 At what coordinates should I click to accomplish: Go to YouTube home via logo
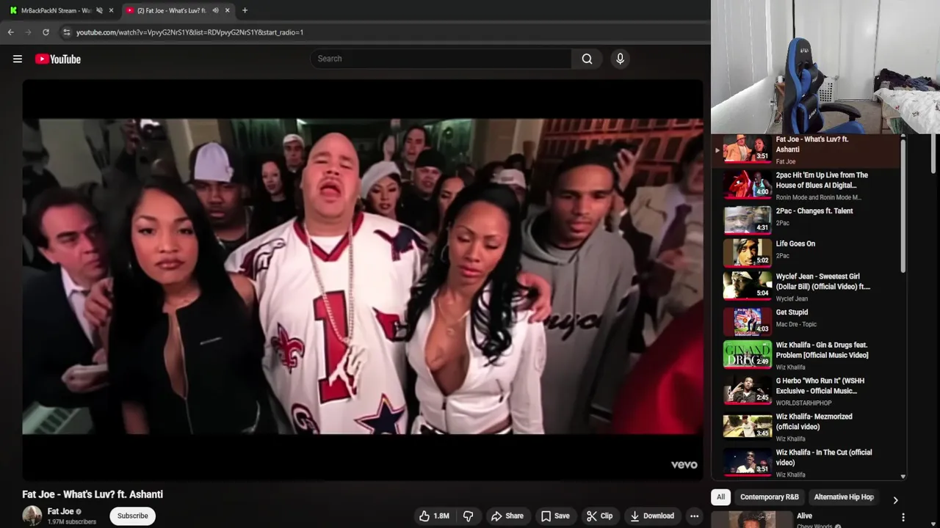(57, 59)
